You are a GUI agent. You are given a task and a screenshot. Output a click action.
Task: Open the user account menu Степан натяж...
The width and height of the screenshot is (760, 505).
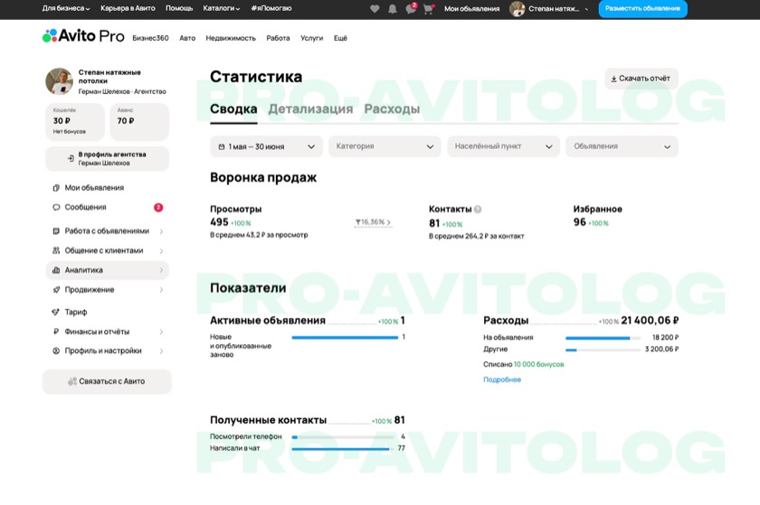(558, 9)
